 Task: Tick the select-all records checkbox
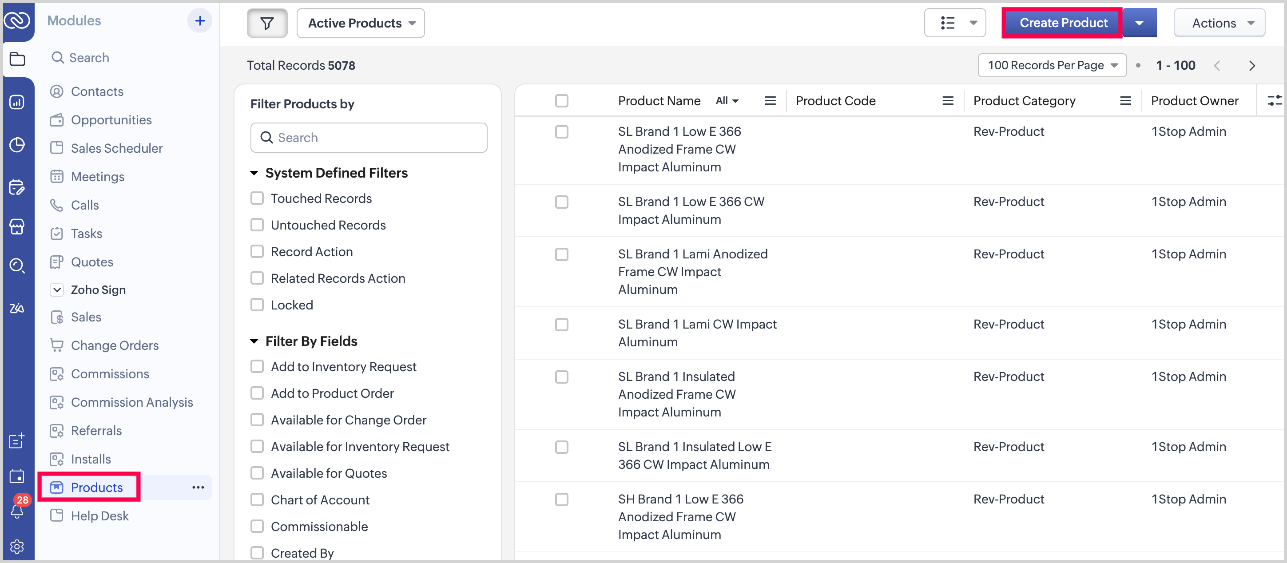[561, 101]
